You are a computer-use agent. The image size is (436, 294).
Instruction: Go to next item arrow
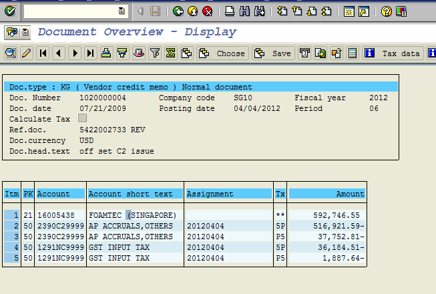pyautogui.click(x=75, y=53)
